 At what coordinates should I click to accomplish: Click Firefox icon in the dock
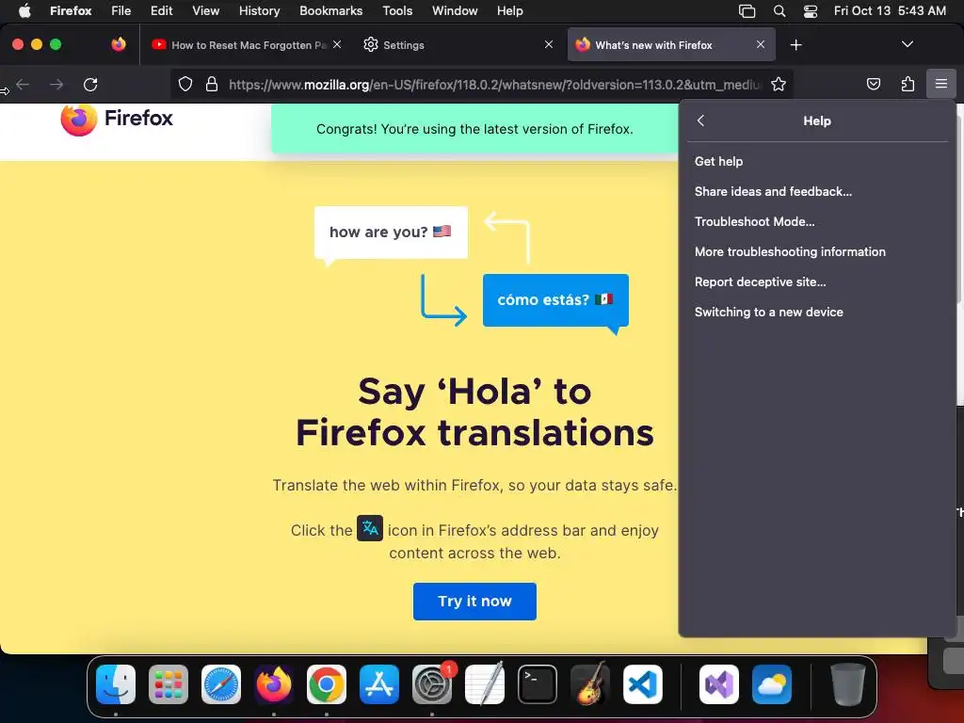[x=274, y=684]
